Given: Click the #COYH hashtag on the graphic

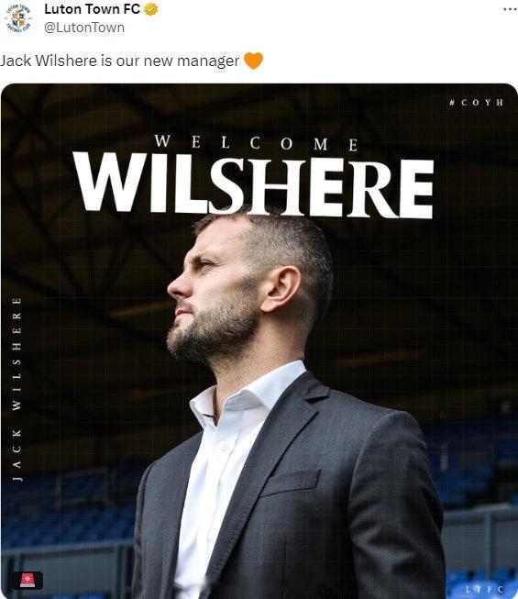Looking at the screenshot, I should point(477,103).
